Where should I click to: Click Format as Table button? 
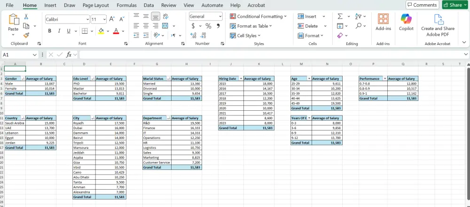tap(251, 26)
